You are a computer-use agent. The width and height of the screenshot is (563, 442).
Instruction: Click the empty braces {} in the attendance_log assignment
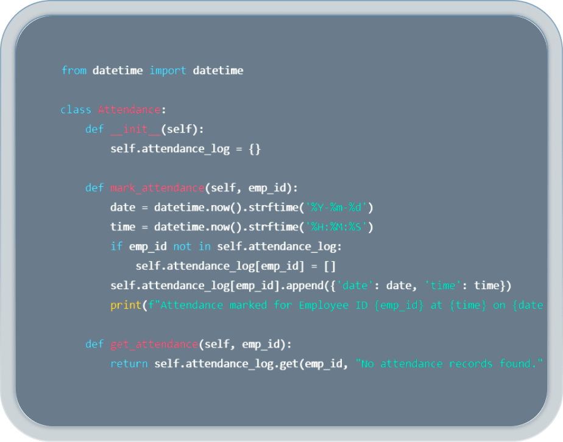[x=255, y=149]
